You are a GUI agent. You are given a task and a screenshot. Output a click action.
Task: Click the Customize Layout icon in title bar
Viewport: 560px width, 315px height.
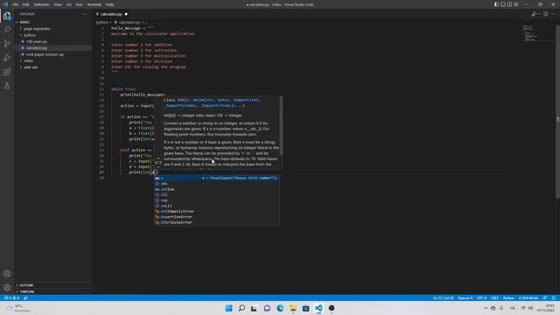(x=516, y=4)
